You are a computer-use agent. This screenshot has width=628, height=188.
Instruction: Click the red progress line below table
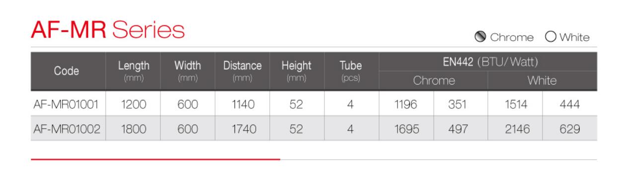click(x=156, y=159)
